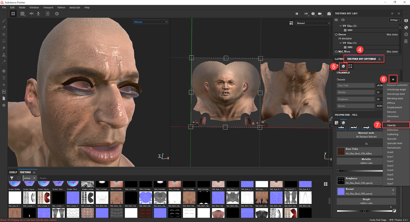
Task: Select the Material picker eyedropper
Action: 4,61
